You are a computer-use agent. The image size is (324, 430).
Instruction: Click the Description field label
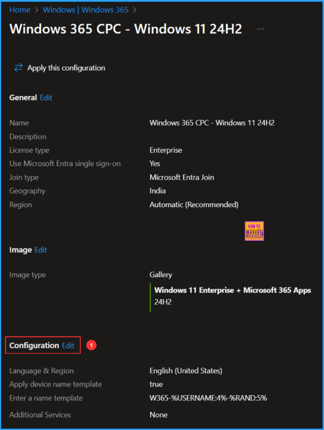tap(28, 136)
